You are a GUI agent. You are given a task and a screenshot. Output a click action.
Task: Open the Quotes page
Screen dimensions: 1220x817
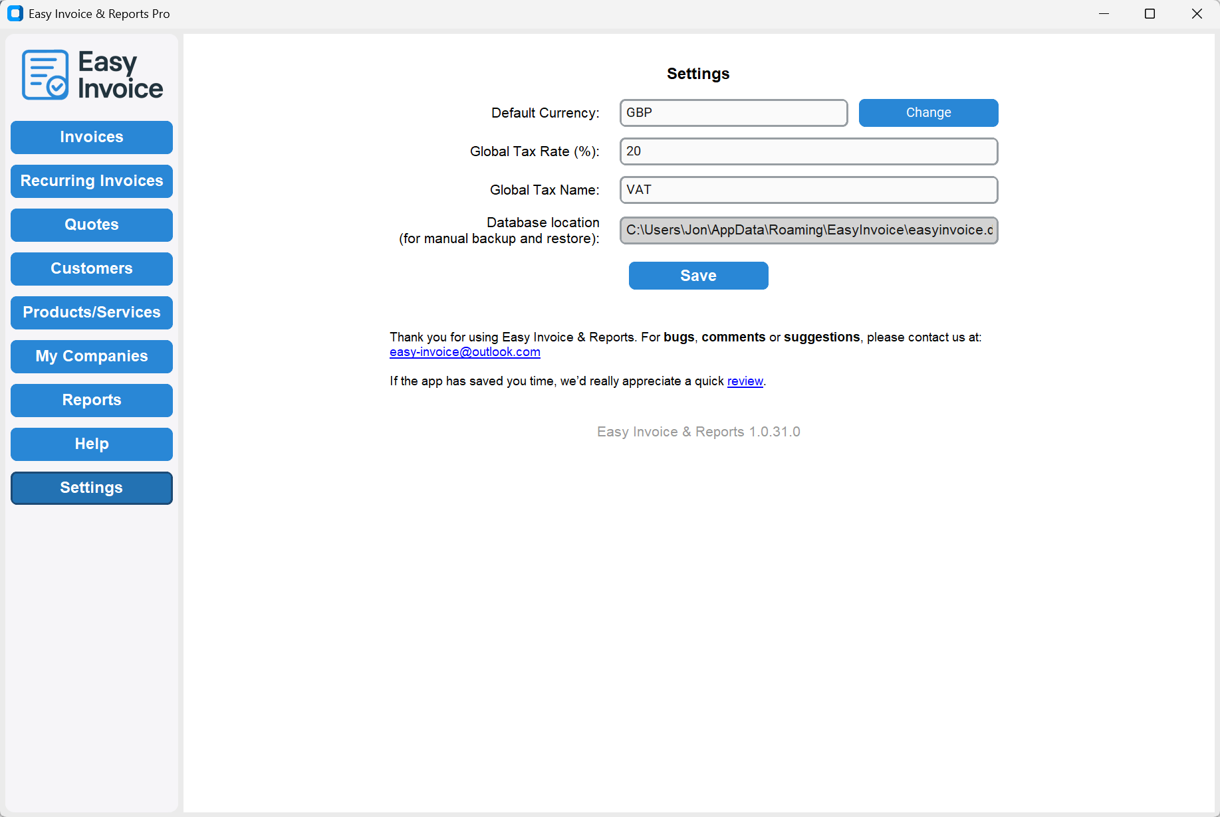pyautogui.click(x=92, y=225)
